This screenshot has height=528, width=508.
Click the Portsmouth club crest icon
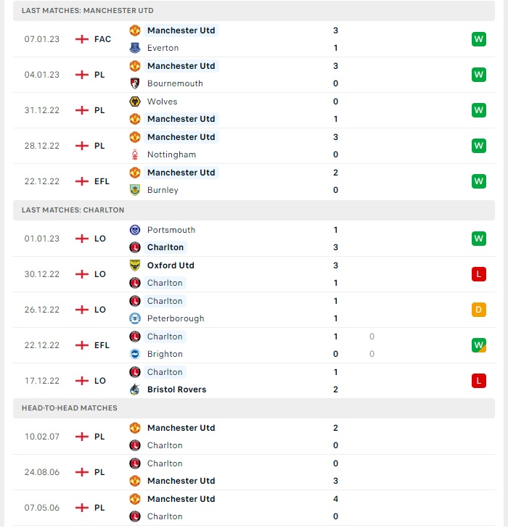tap(135, 230)
